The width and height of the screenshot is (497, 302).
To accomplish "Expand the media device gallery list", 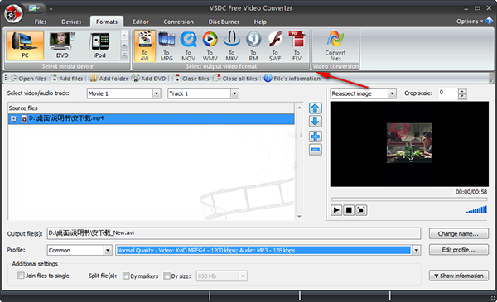I will coord(124,55).
